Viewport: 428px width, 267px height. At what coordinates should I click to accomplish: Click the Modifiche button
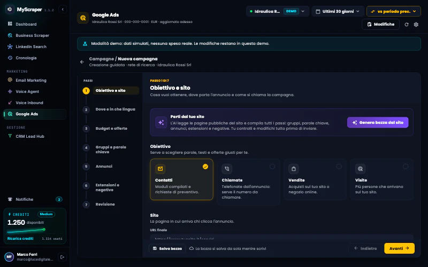pyautogui.click(x=380, y=24)
